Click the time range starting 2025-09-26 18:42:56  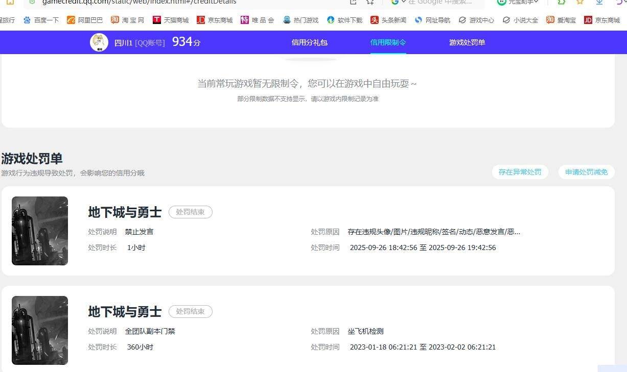[x=423, y=247]
